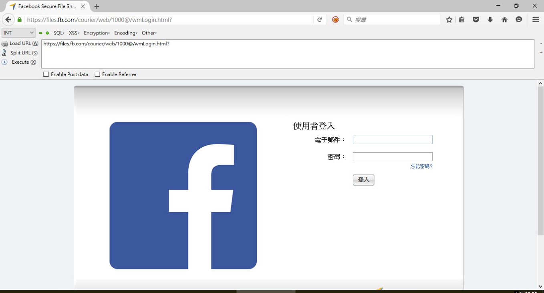Focus the 電子郵件 email input field

point(393,139)
